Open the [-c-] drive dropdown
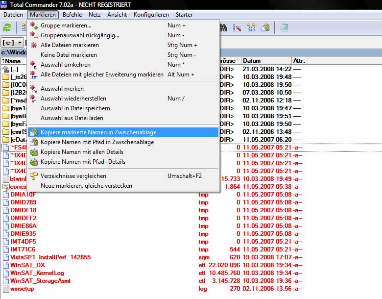This screenshot has height=299, width=382. [x=12, y=43]
